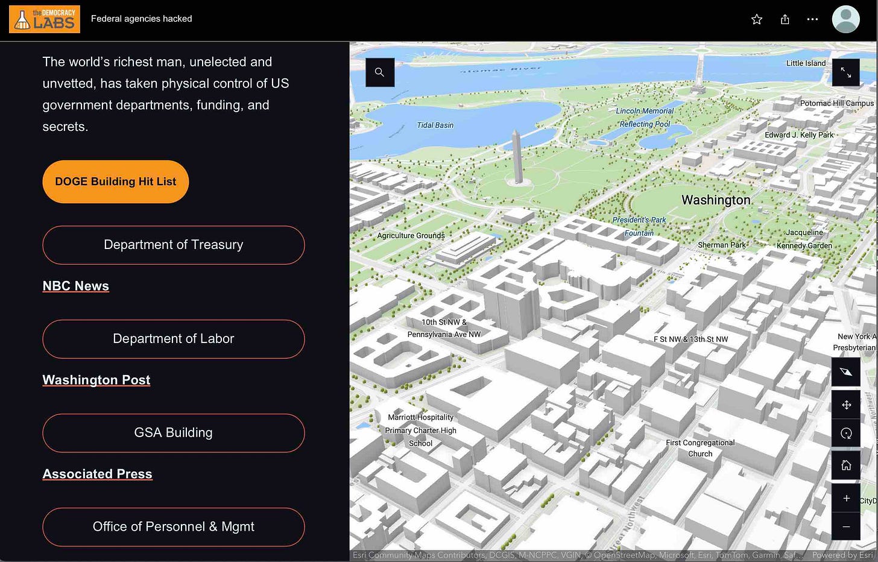Select the rotate navigation tool
This screenshot has width=878, height=562.
coord(846,433)
